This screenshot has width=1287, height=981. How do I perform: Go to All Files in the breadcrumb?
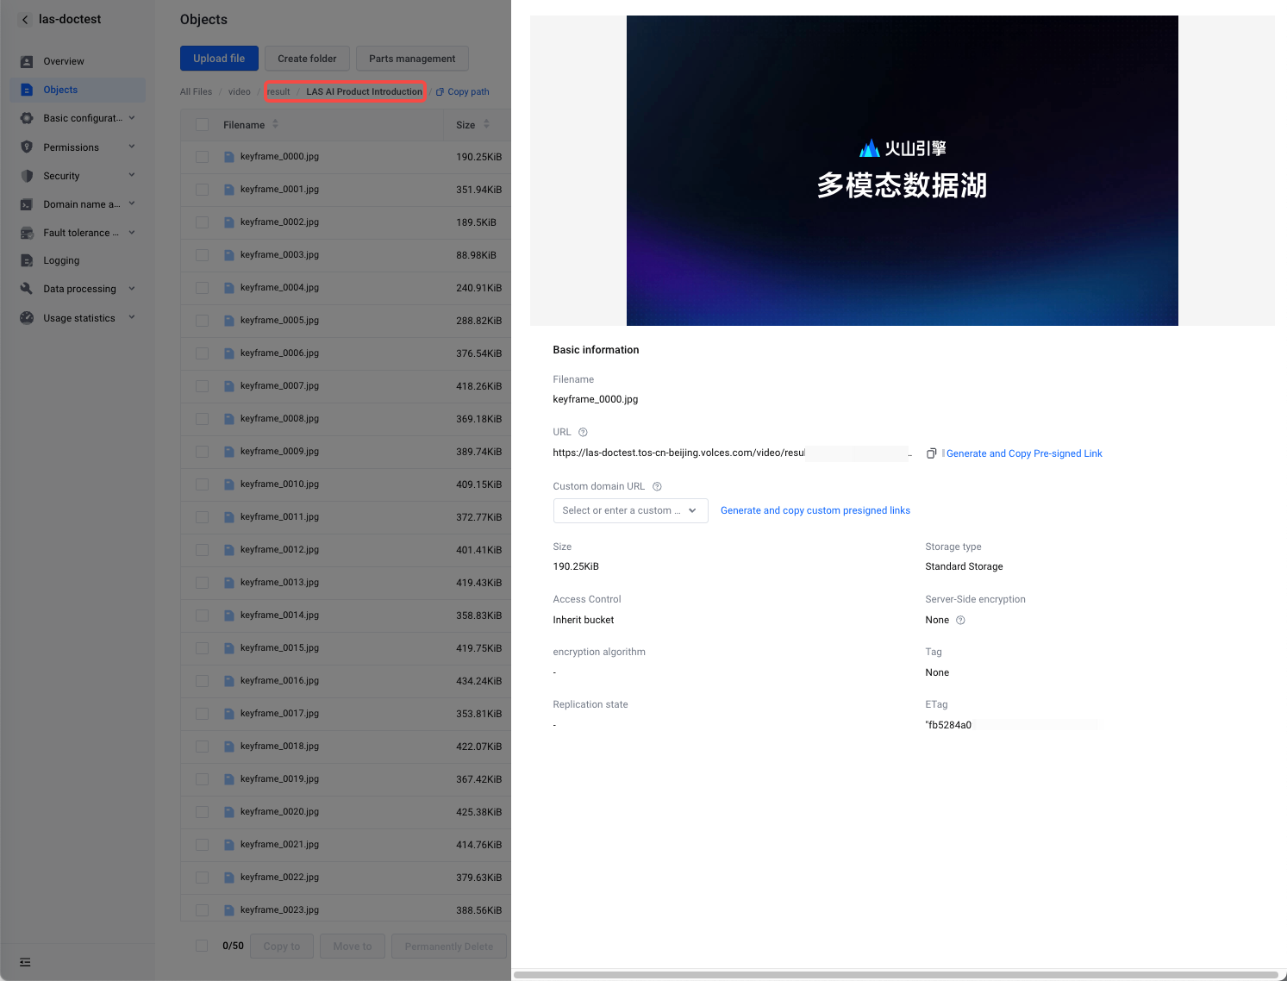196,92
